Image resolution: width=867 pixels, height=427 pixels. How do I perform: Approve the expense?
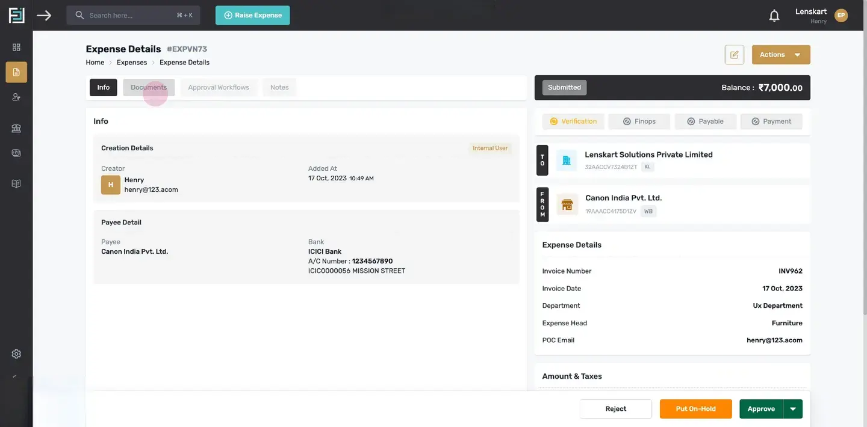[761, 409]
